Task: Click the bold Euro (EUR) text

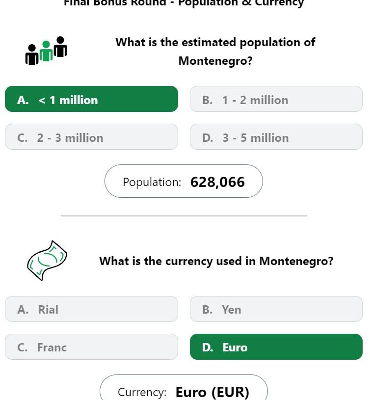Action: (212, 392)
